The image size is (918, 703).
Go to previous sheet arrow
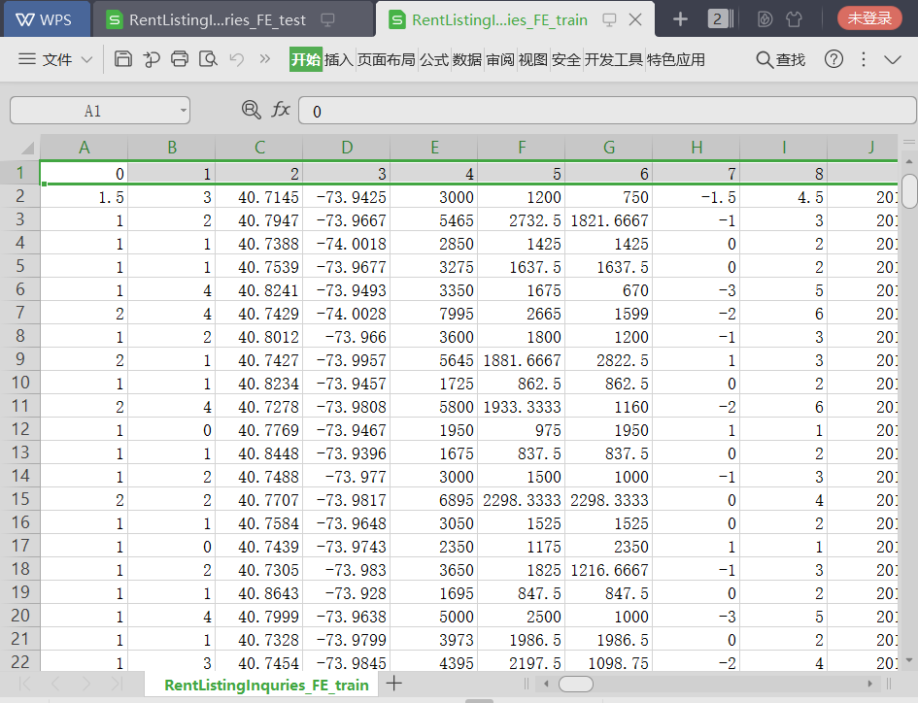[55, 684]
